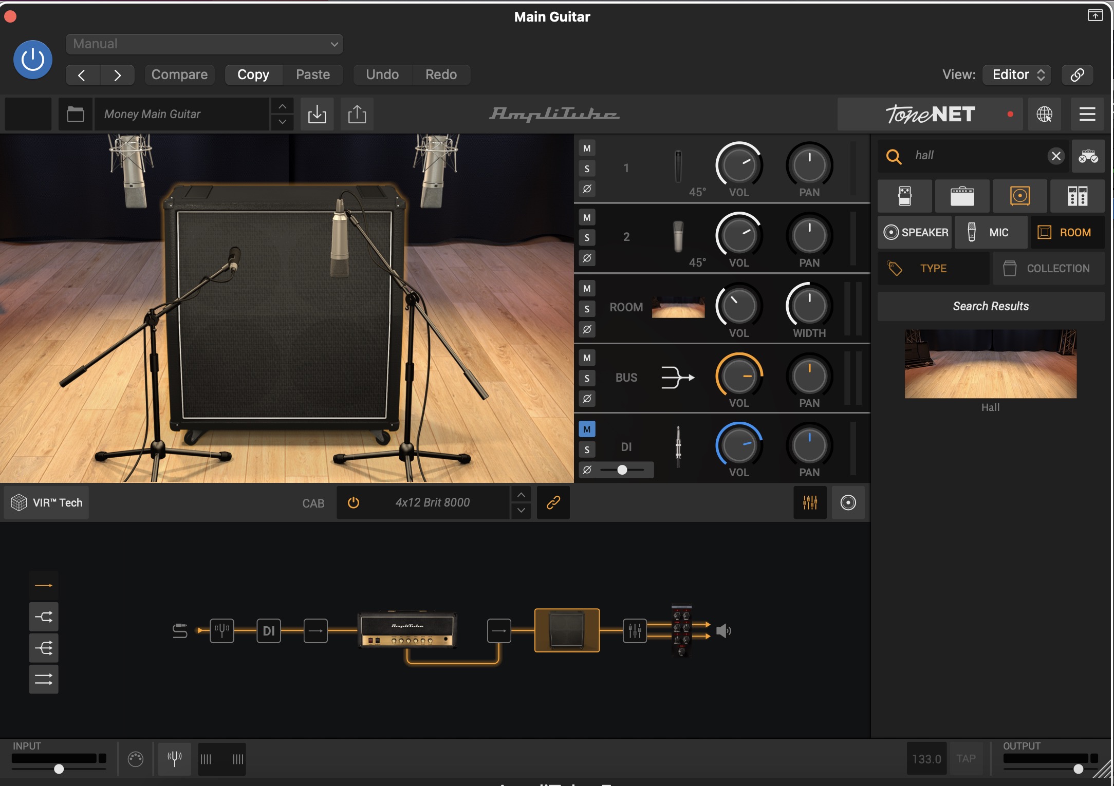Click the save preset download icon
This screenshot has width=1114, height=786.
(x=317, y=114)
